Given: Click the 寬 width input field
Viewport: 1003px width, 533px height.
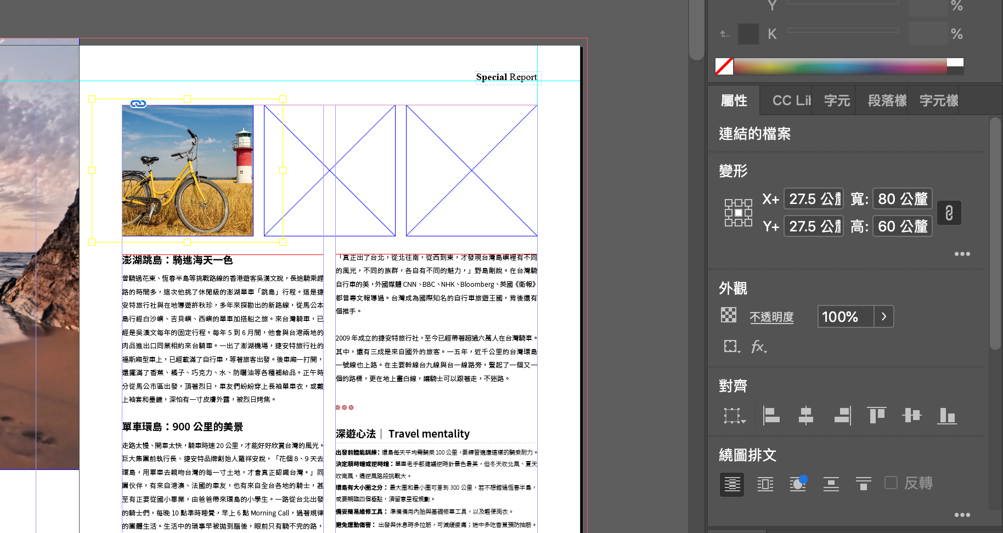Looking at the screenshot, I should 902,199.
